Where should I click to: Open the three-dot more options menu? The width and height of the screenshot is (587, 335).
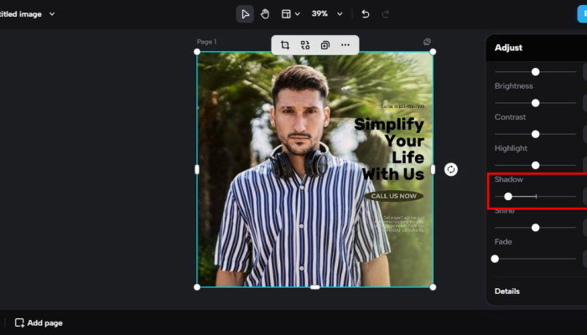tap(345, 44)
